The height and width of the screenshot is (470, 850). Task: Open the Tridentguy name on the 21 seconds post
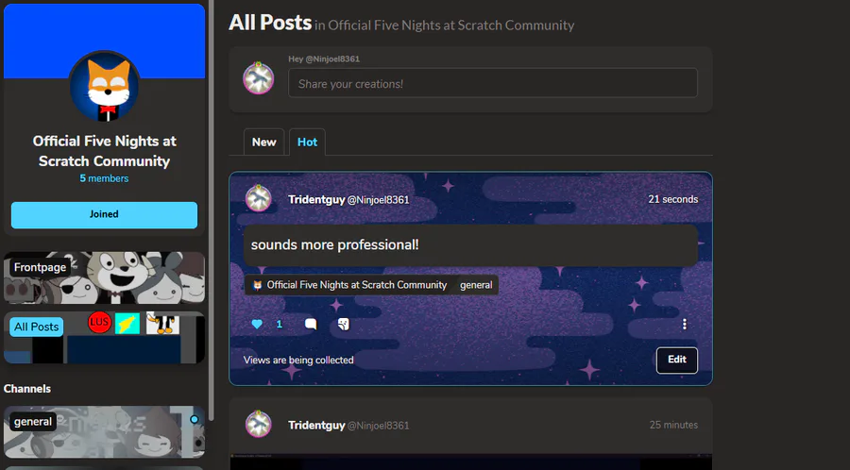coord(316,199)
